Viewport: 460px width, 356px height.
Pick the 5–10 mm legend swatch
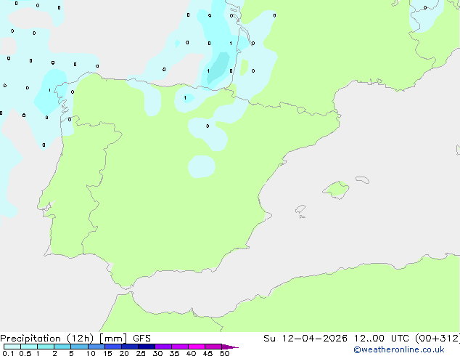[x=79, y=347]
